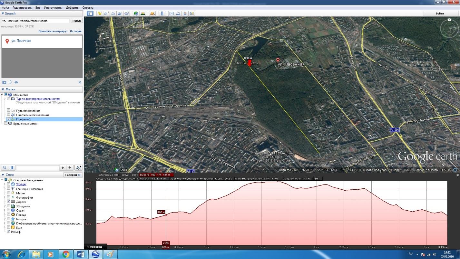Expand the Погода layer tree node
The image size is (460, 259).
click(5, 214)
